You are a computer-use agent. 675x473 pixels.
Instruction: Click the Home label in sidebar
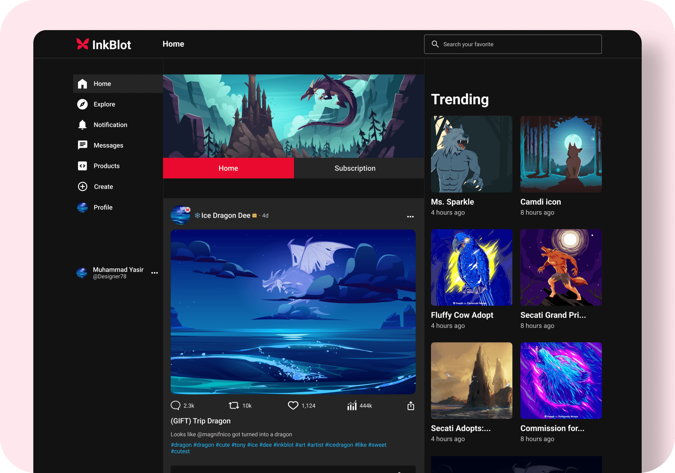pos(102,84)
